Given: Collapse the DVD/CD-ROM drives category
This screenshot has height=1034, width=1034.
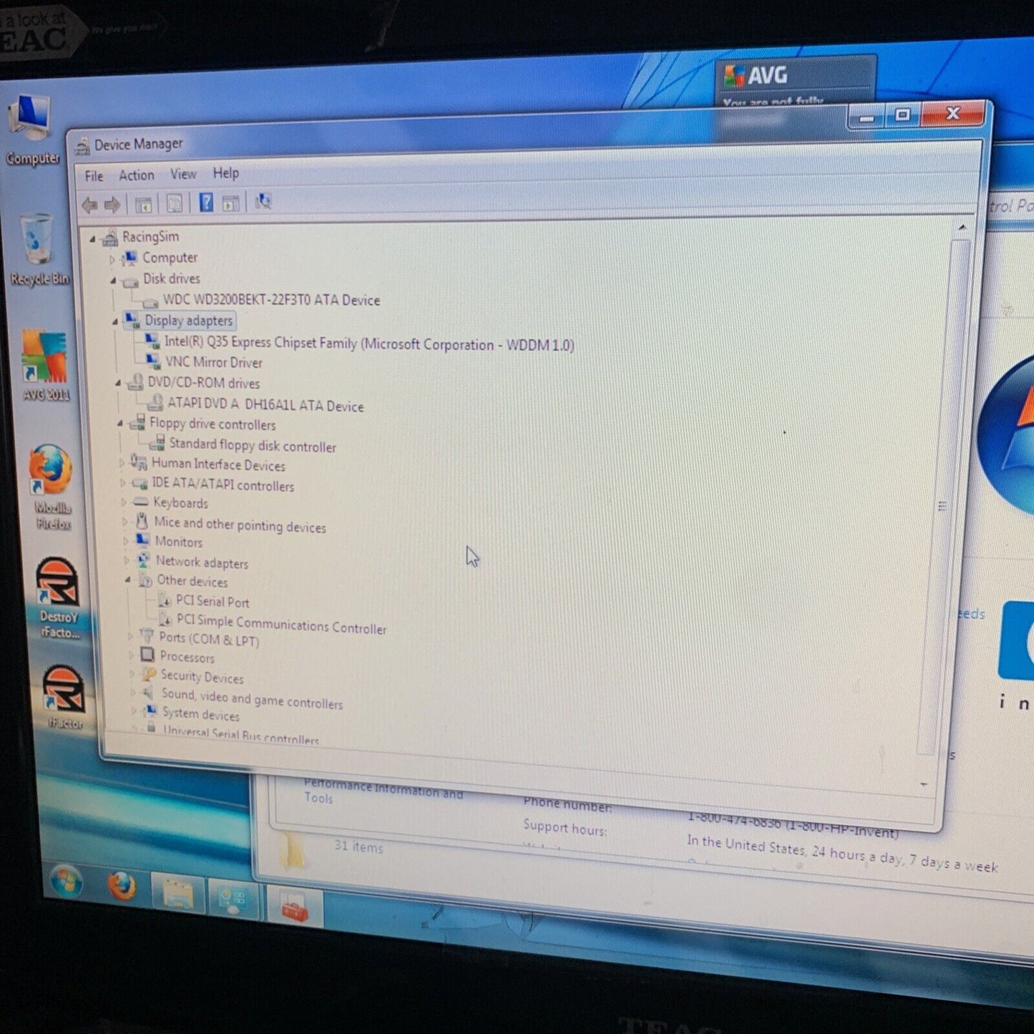Looking at the screenshot, I should [x=118, y=384].
